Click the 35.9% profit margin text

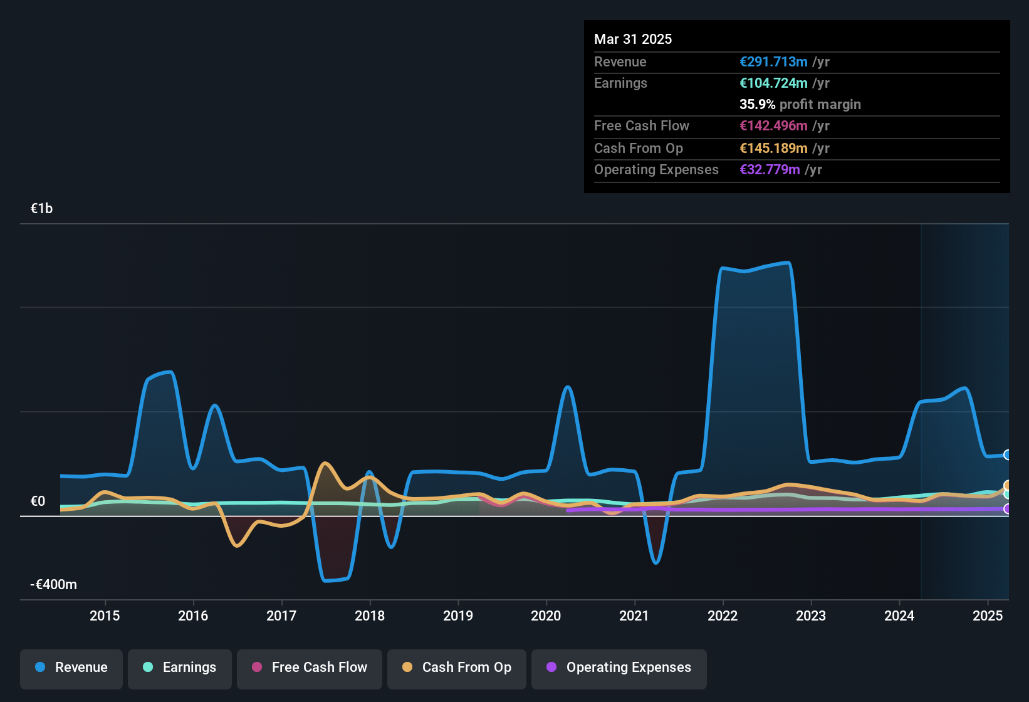(800, 104)
